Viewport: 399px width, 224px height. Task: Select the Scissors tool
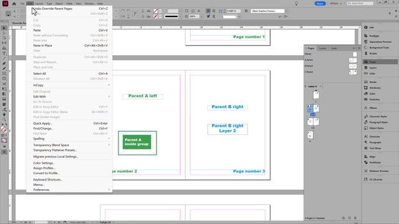(4, 84)
